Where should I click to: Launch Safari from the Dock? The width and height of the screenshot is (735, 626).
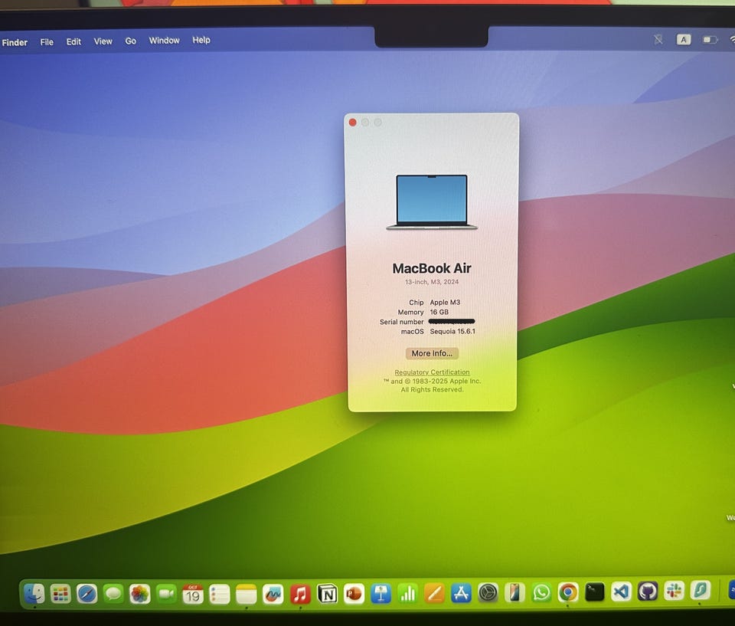pos(87,594)
